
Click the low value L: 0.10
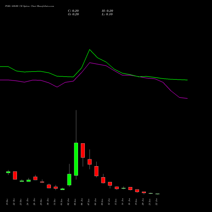[107, 14]
